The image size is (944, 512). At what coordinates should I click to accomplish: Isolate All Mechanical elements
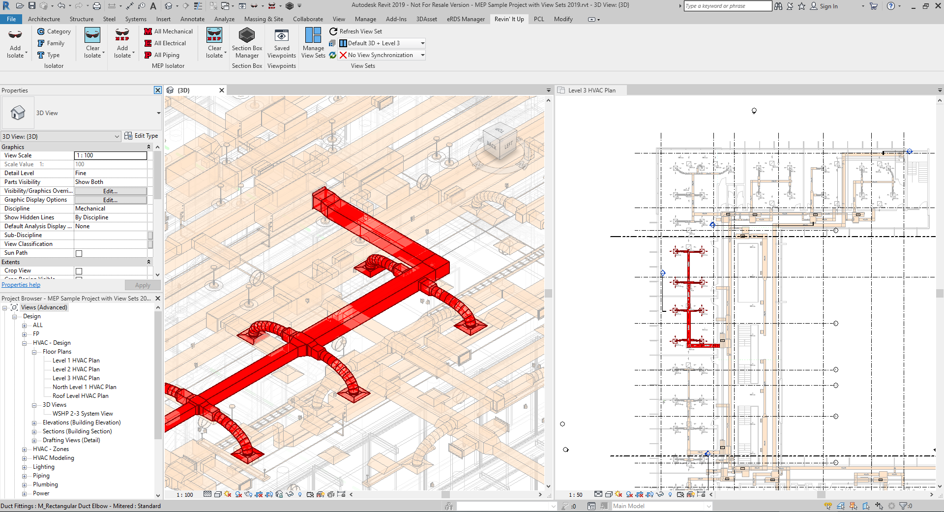click(169, 31)
